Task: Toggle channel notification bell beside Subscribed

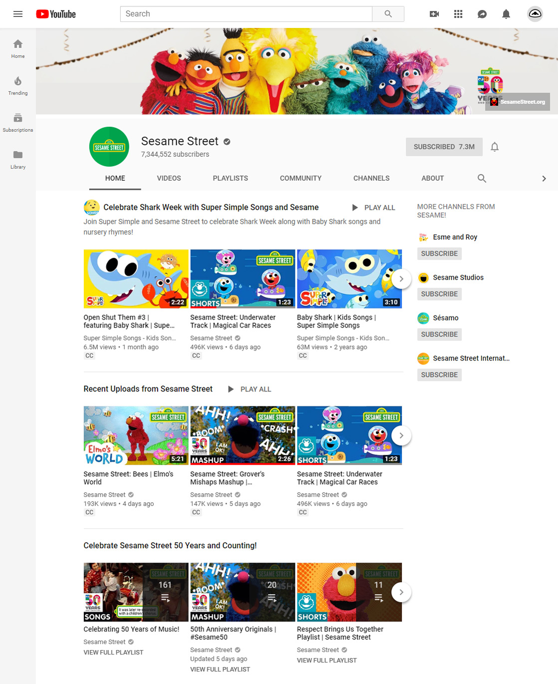Action: pyautogui.click(x=495, y=147)
